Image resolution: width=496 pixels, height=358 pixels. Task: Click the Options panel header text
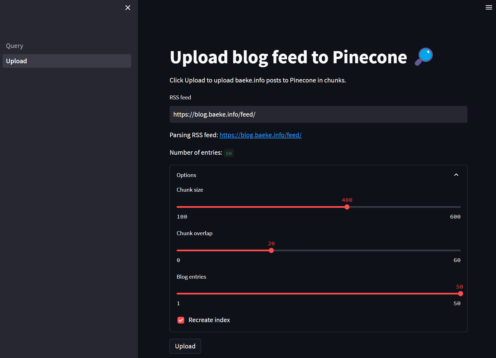click(x=186, y=175)
